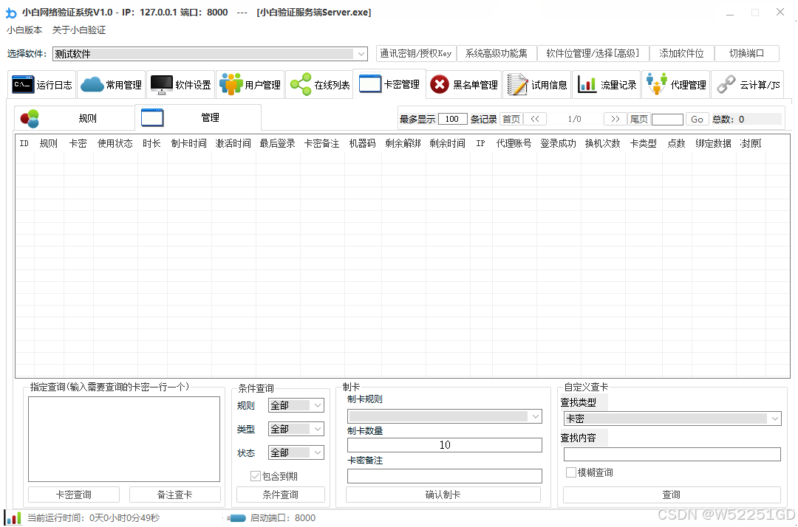Image resolution: width=798 pixels, height=527 pixels.
Task: Click the 查找内容 input field
Action: click(x=672, y=454)
